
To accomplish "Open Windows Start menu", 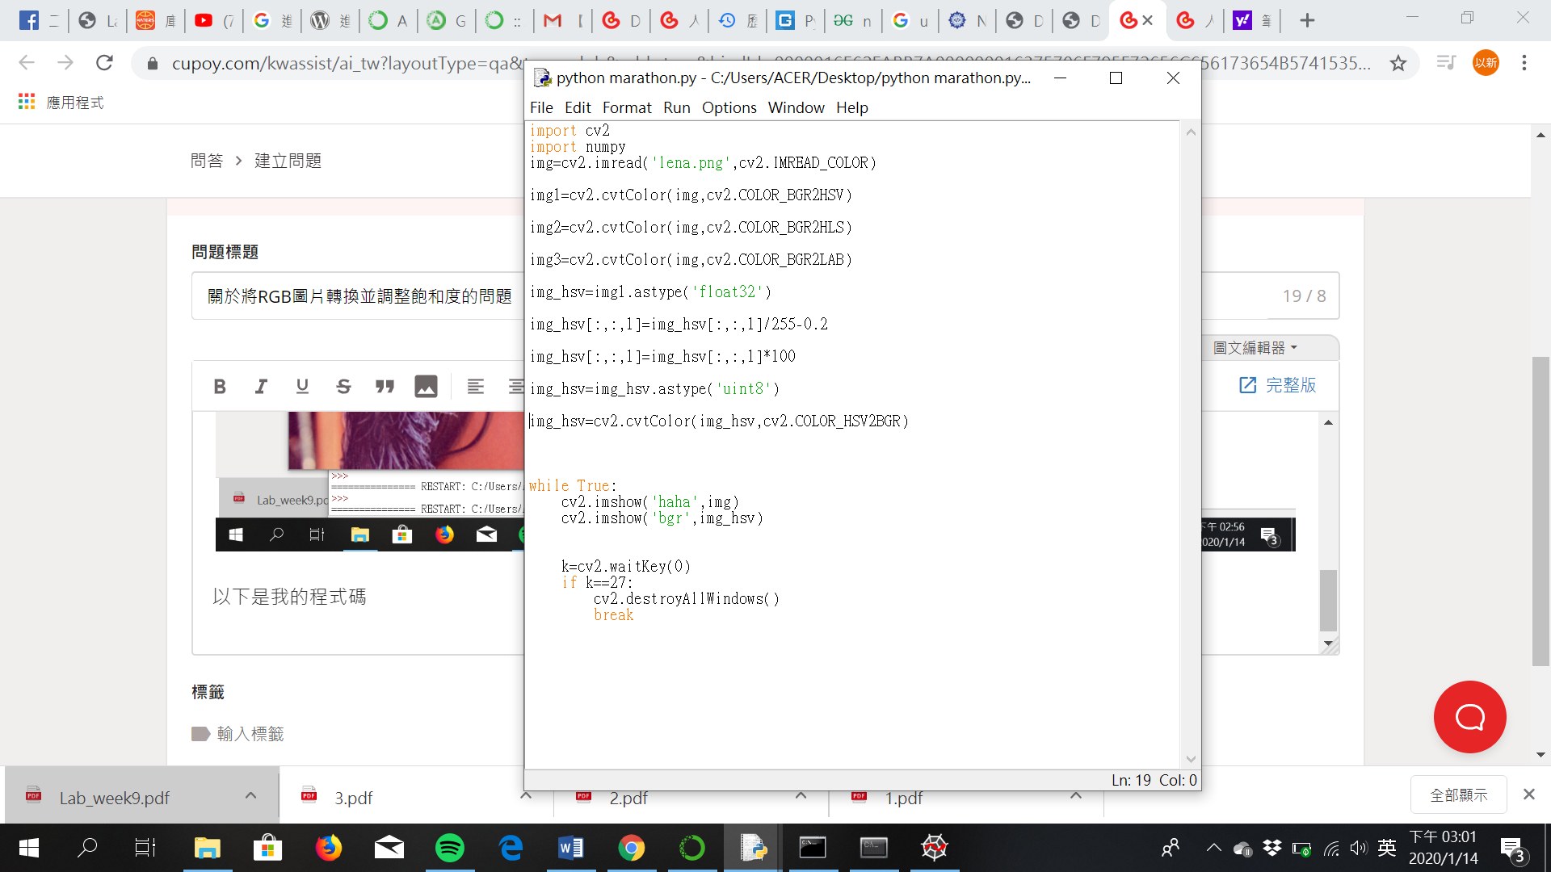I will coord(28,848).
